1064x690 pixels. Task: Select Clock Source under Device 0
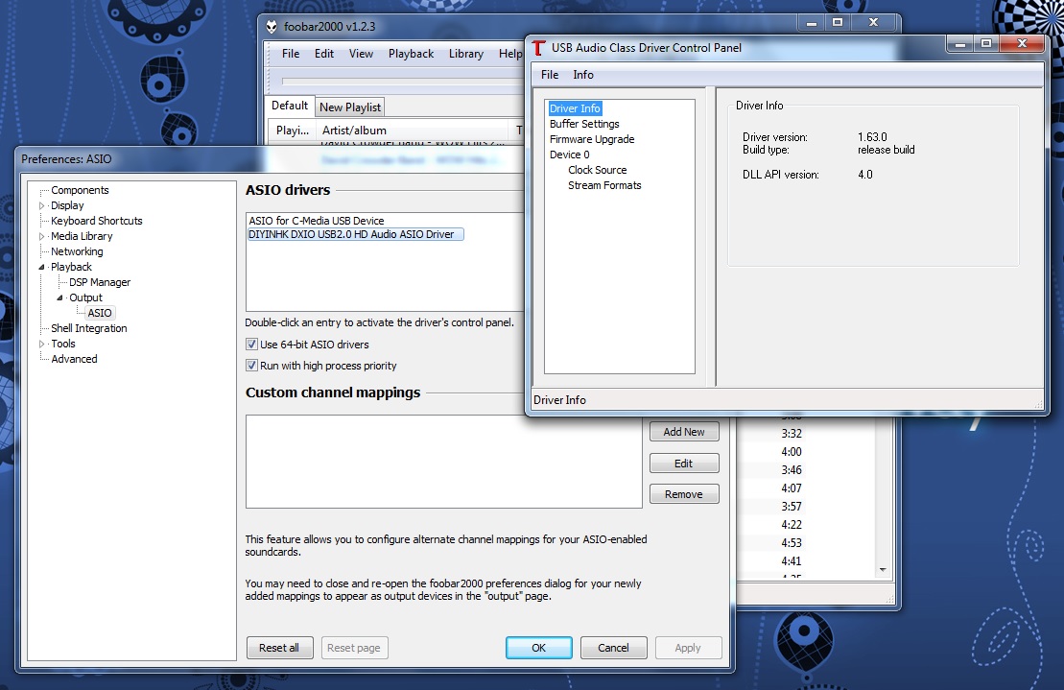(597, 170)
